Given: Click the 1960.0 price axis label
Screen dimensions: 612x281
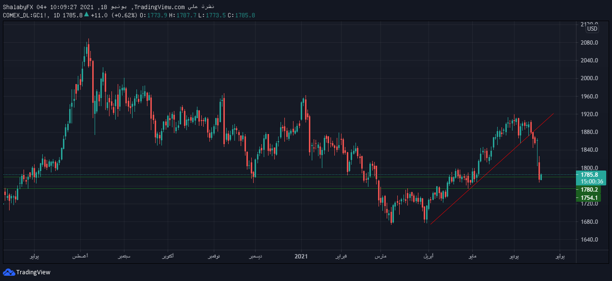Looking at the screenshot, I should (589, 97).
